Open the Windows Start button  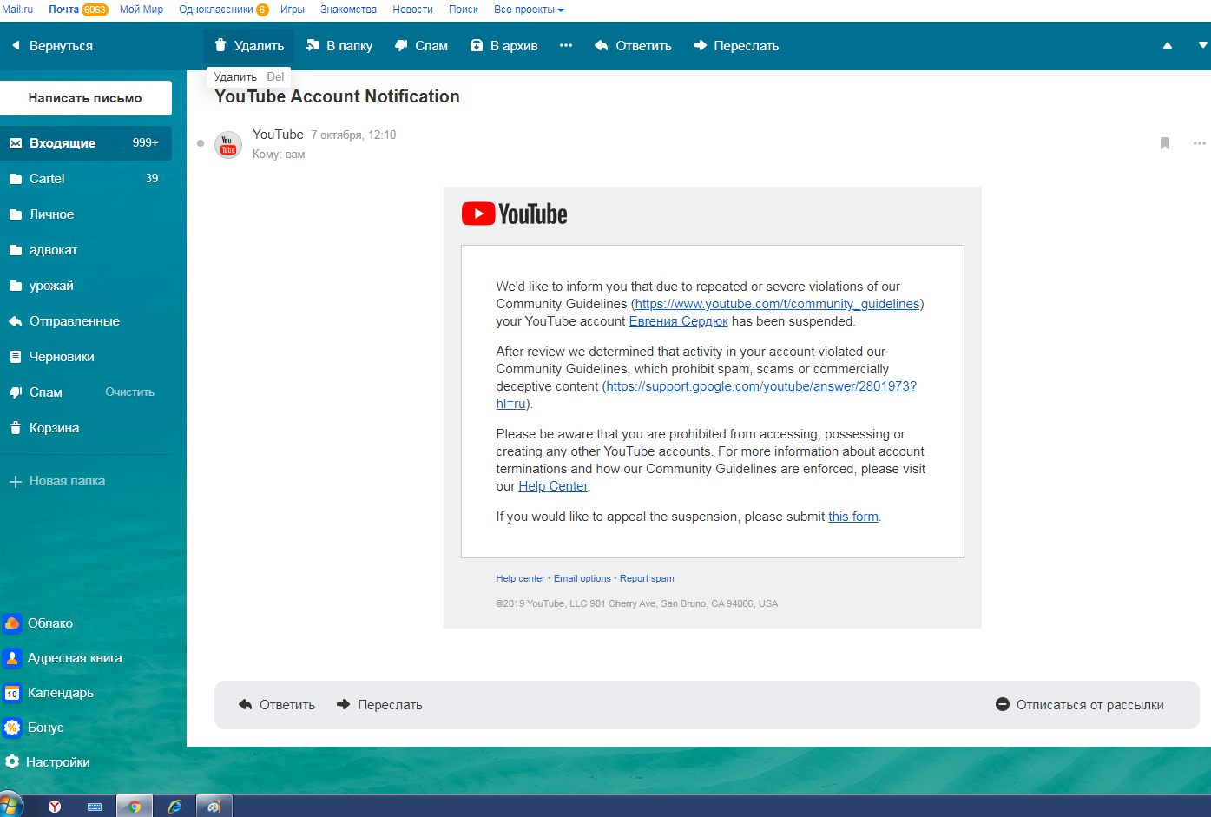point(10,806)
